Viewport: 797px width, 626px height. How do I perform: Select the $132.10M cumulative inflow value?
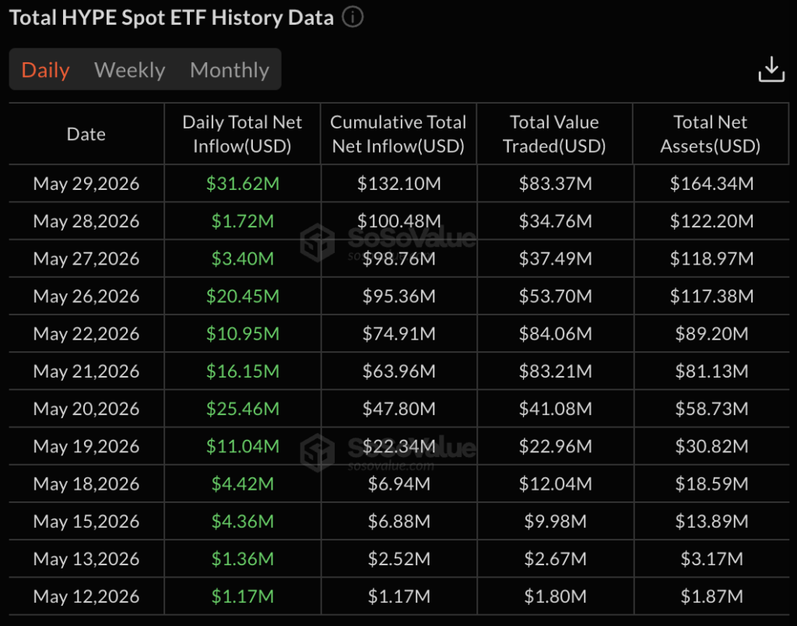398,184
